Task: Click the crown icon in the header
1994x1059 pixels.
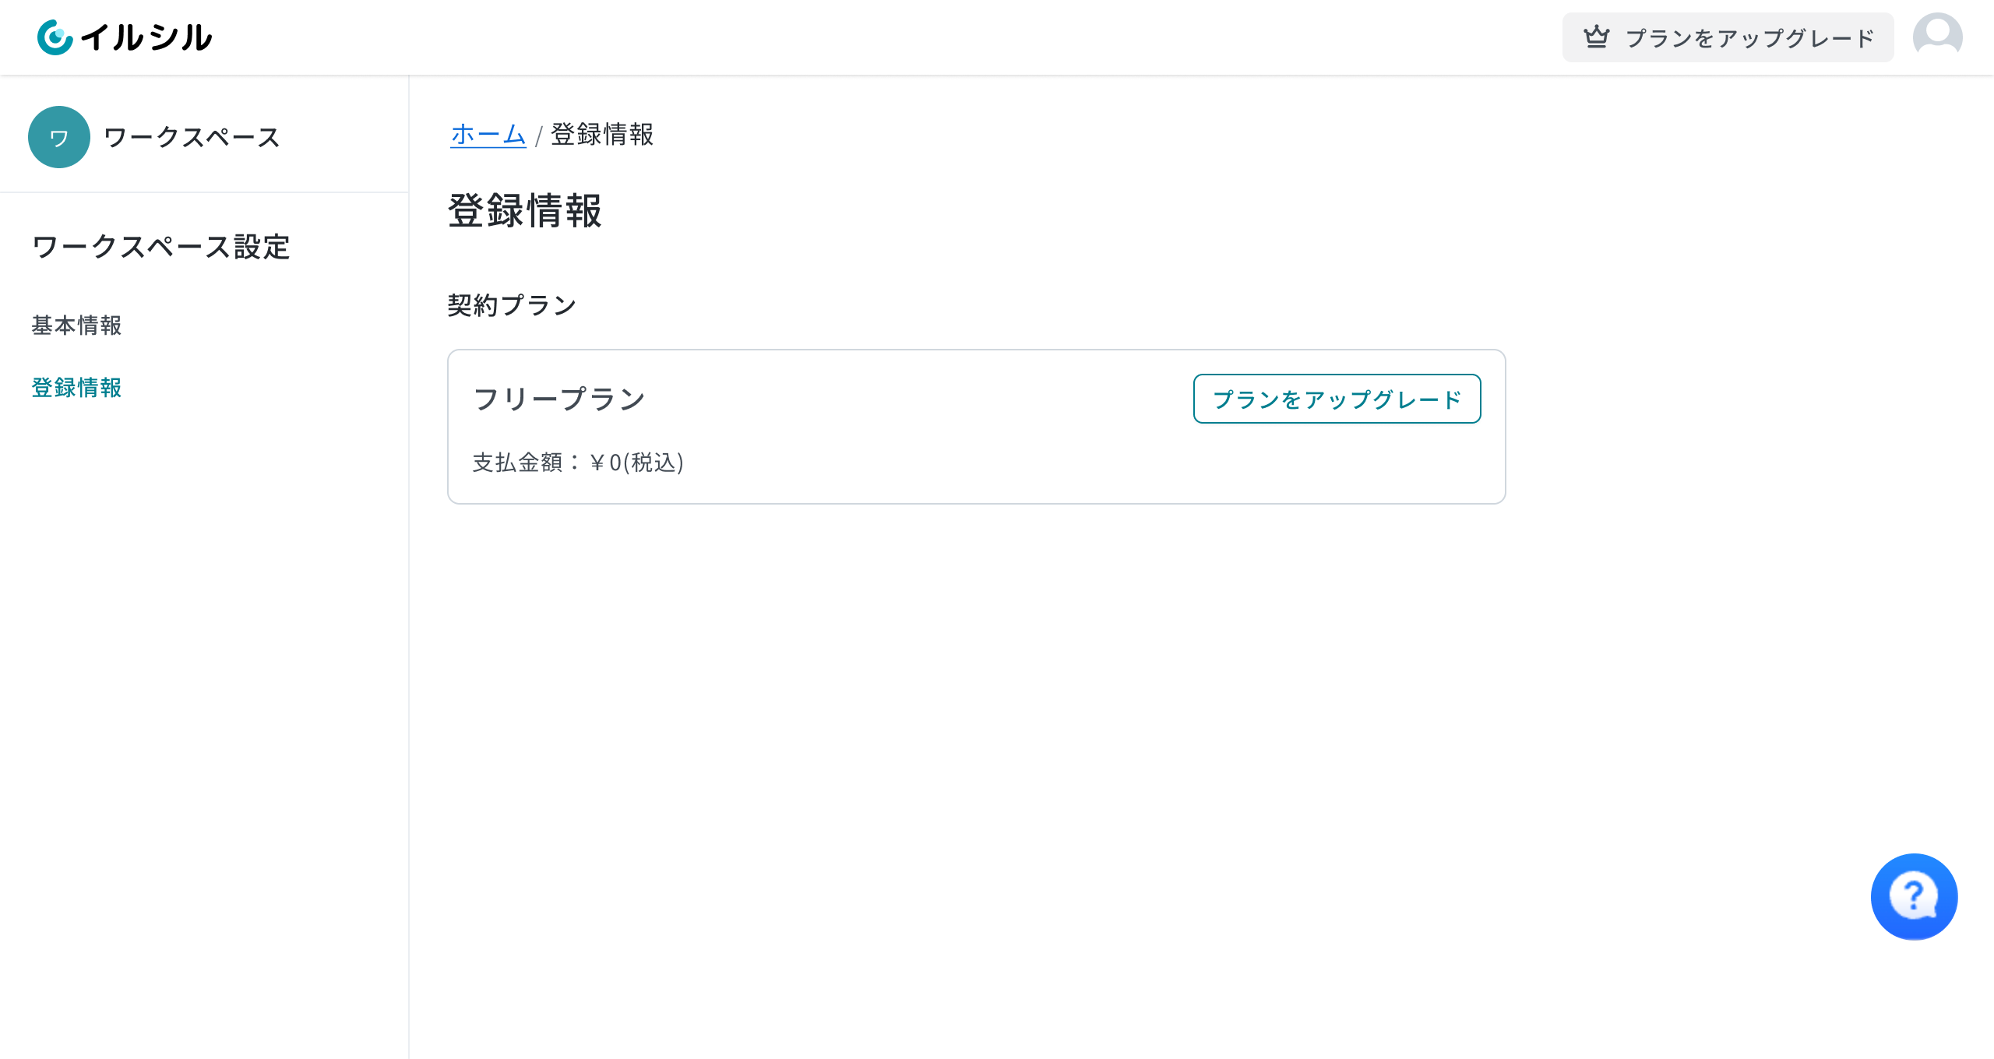Action: [1596, 37]
